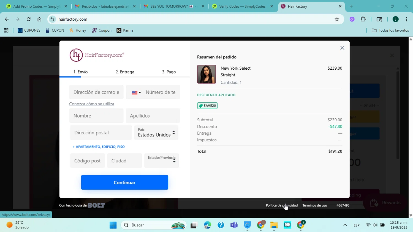Open Microsoft Edge from the taskbar
The height and width of the screenshot is (232, 413).
(x=207, y=225)
